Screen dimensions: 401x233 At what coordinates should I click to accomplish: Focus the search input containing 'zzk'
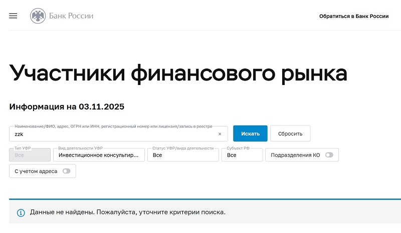[x=113, y=134]
